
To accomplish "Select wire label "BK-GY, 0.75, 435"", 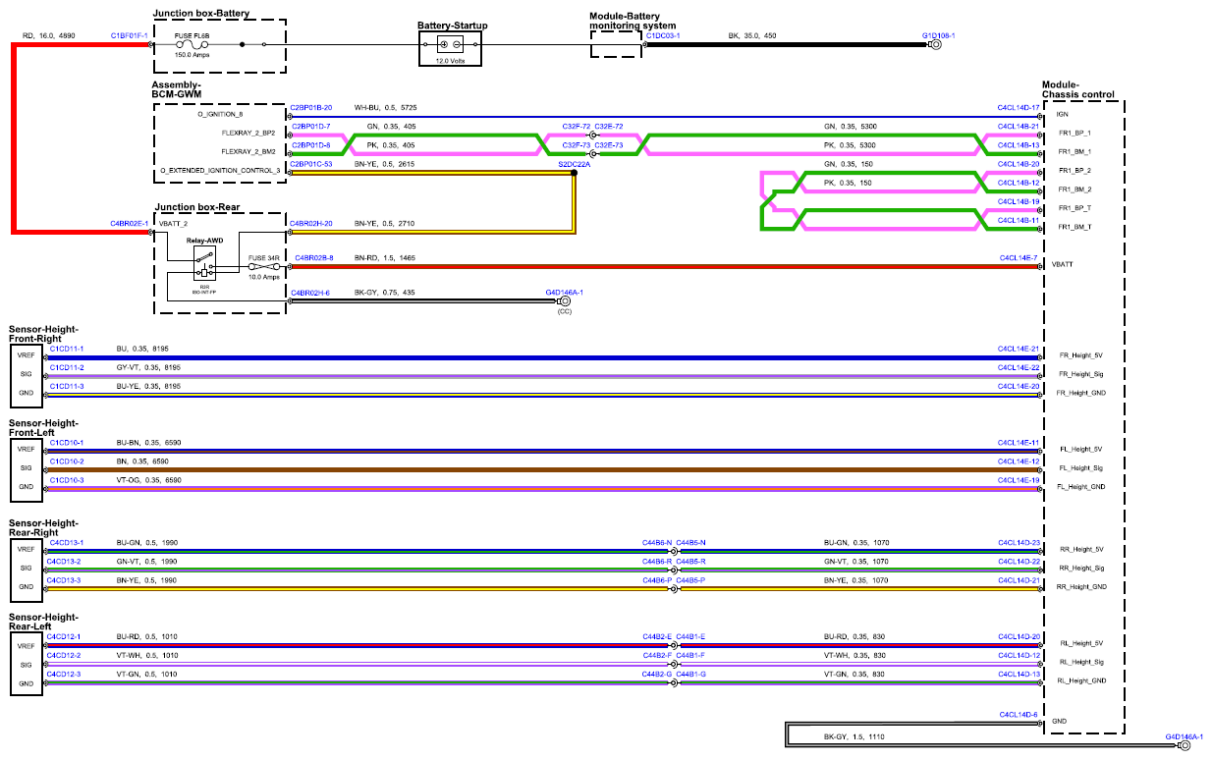I will point(384,293).
